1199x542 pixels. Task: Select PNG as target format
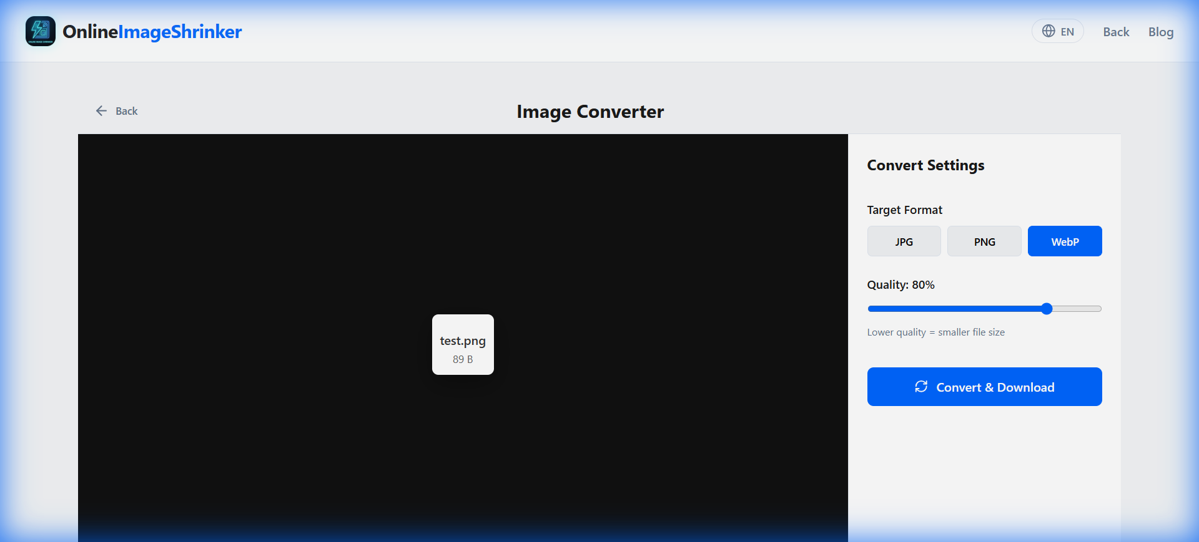coord(984,241)
